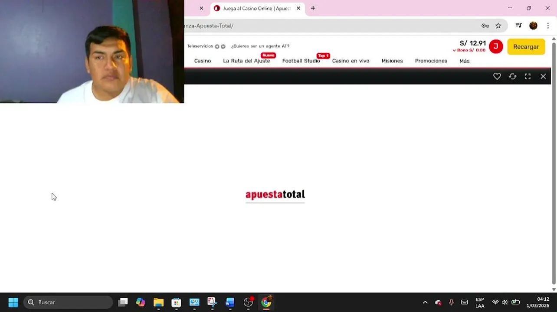Open the Chrome three-dot menu
Viewport: 557px width, 312px height.
tap(548, 26)
